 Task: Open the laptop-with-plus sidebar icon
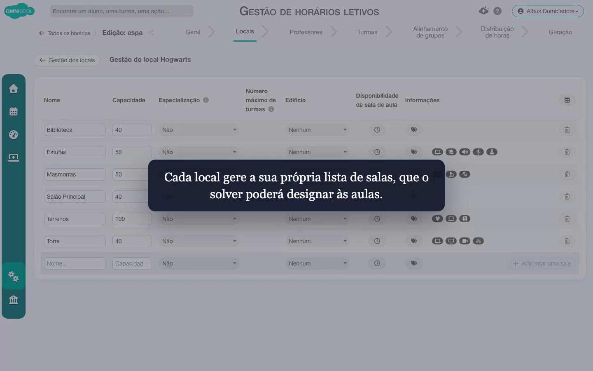coord(14,157)
